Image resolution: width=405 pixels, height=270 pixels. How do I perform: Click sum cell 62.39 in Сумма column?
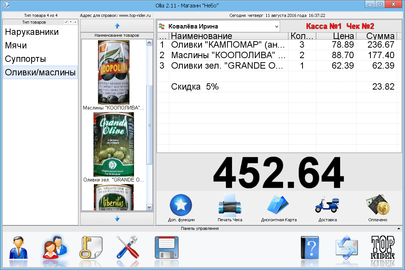pyautogui.click(x=377, y=66)
